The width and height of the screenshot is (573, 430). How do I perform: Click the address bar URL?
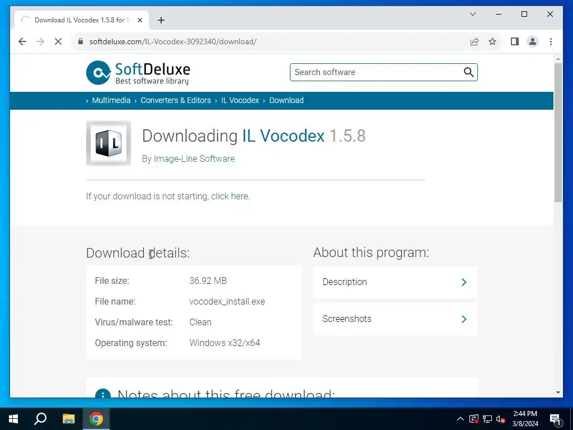173,41
